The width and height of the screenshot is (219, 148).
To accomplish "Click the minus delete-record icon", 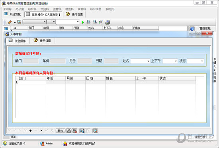I will [x=36, y=130].
